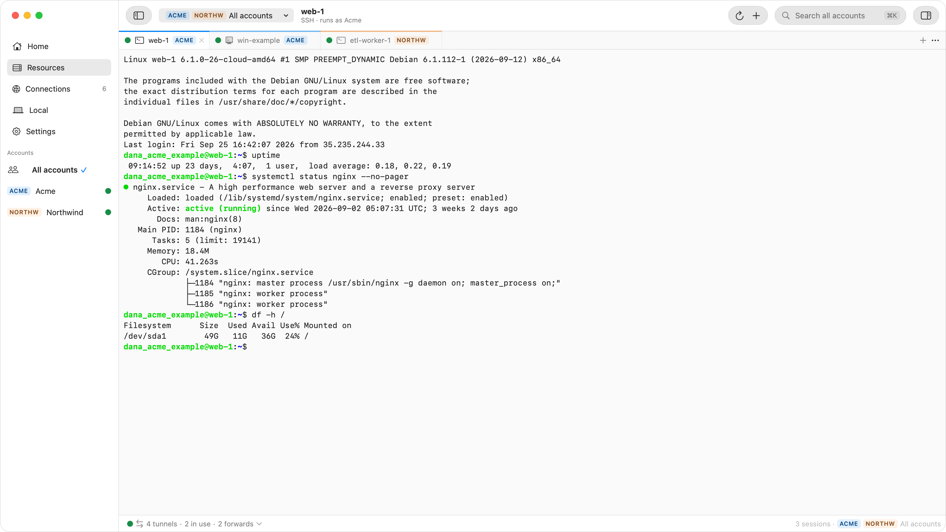
Task: Click the 3 sessions text in the status bar
Action: [812, 523]
